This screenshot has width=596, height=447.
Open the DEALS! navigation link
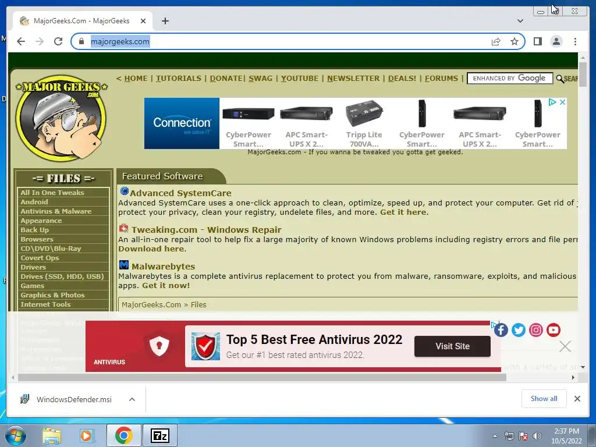(402, 79)
